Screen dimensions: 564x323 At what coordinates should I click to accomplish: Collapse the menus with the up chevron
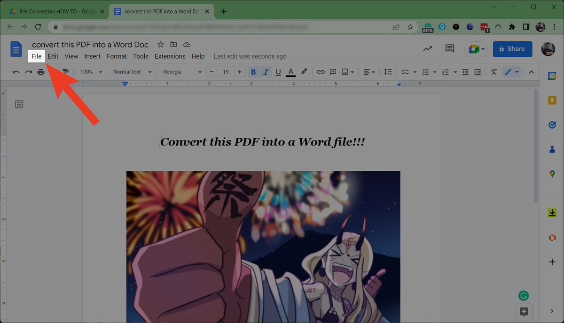[532, 72]
